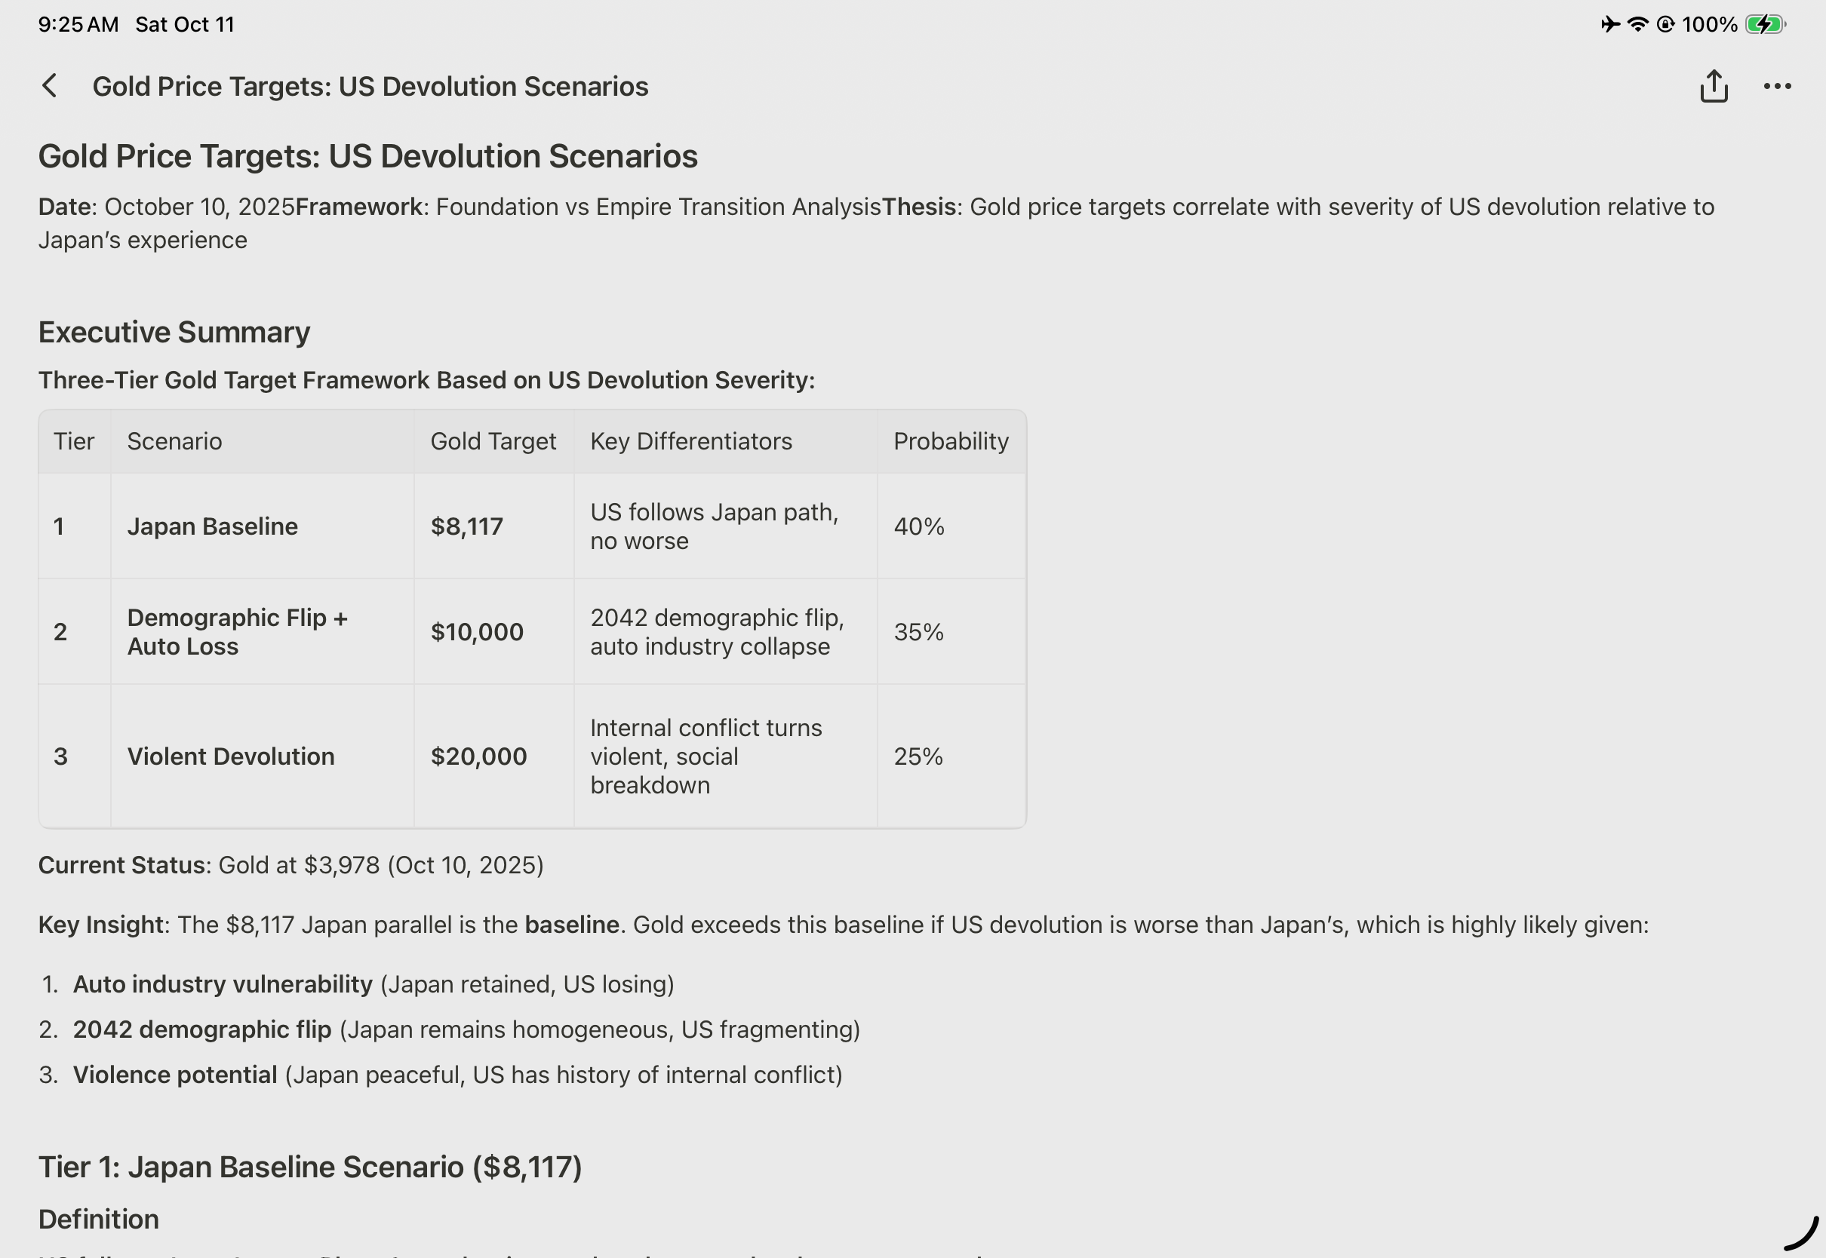
Task: Tap the back chevron arrow
Action: (x=50, y=86)
